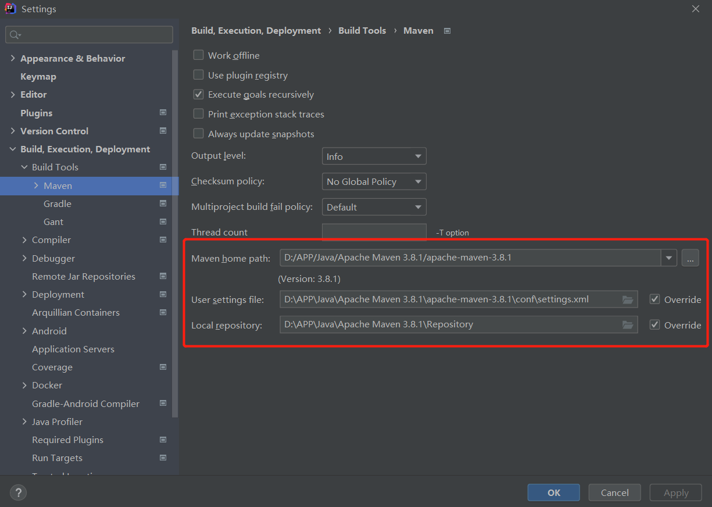Toggle Override for Local repository

click(x=655, y=324)
